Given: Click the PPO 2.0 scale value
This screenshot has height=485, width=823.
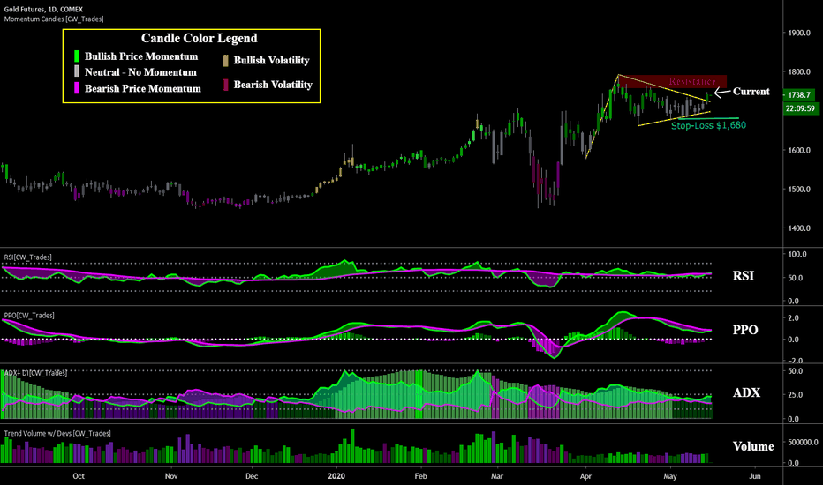Looking at the screenshot, I should (794, 317).
